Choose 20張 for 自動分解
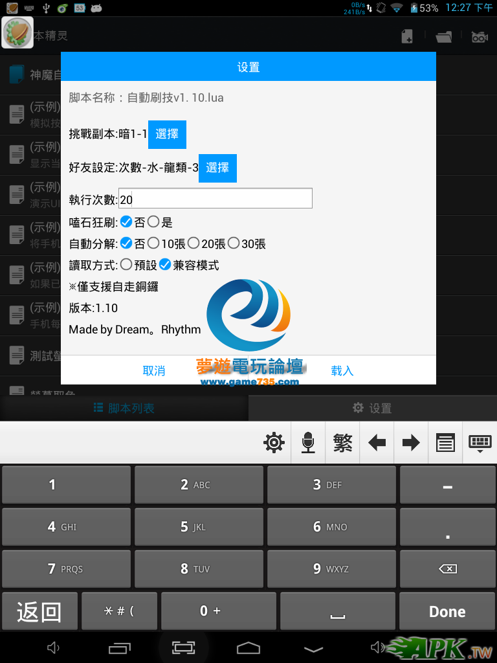This screenshot has height=663, width=497. click(x=193, y=243)
